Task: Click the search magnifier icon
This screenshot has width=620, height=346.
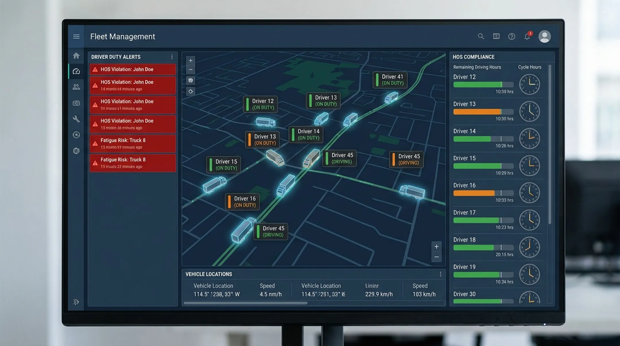Action: pos(481,36)
